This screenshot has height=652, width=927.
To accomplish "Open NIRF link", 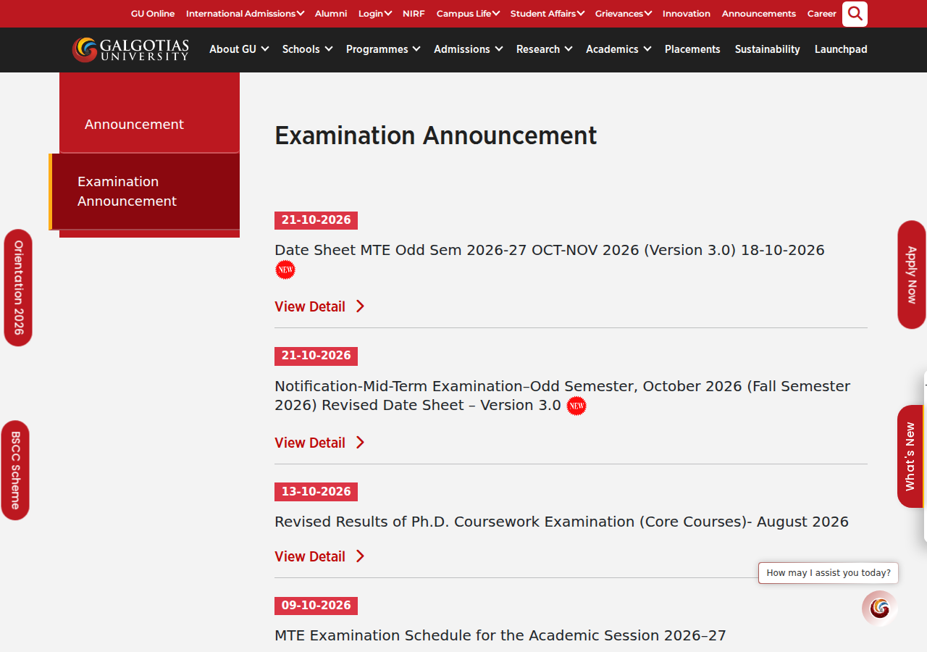I will 414,14.
